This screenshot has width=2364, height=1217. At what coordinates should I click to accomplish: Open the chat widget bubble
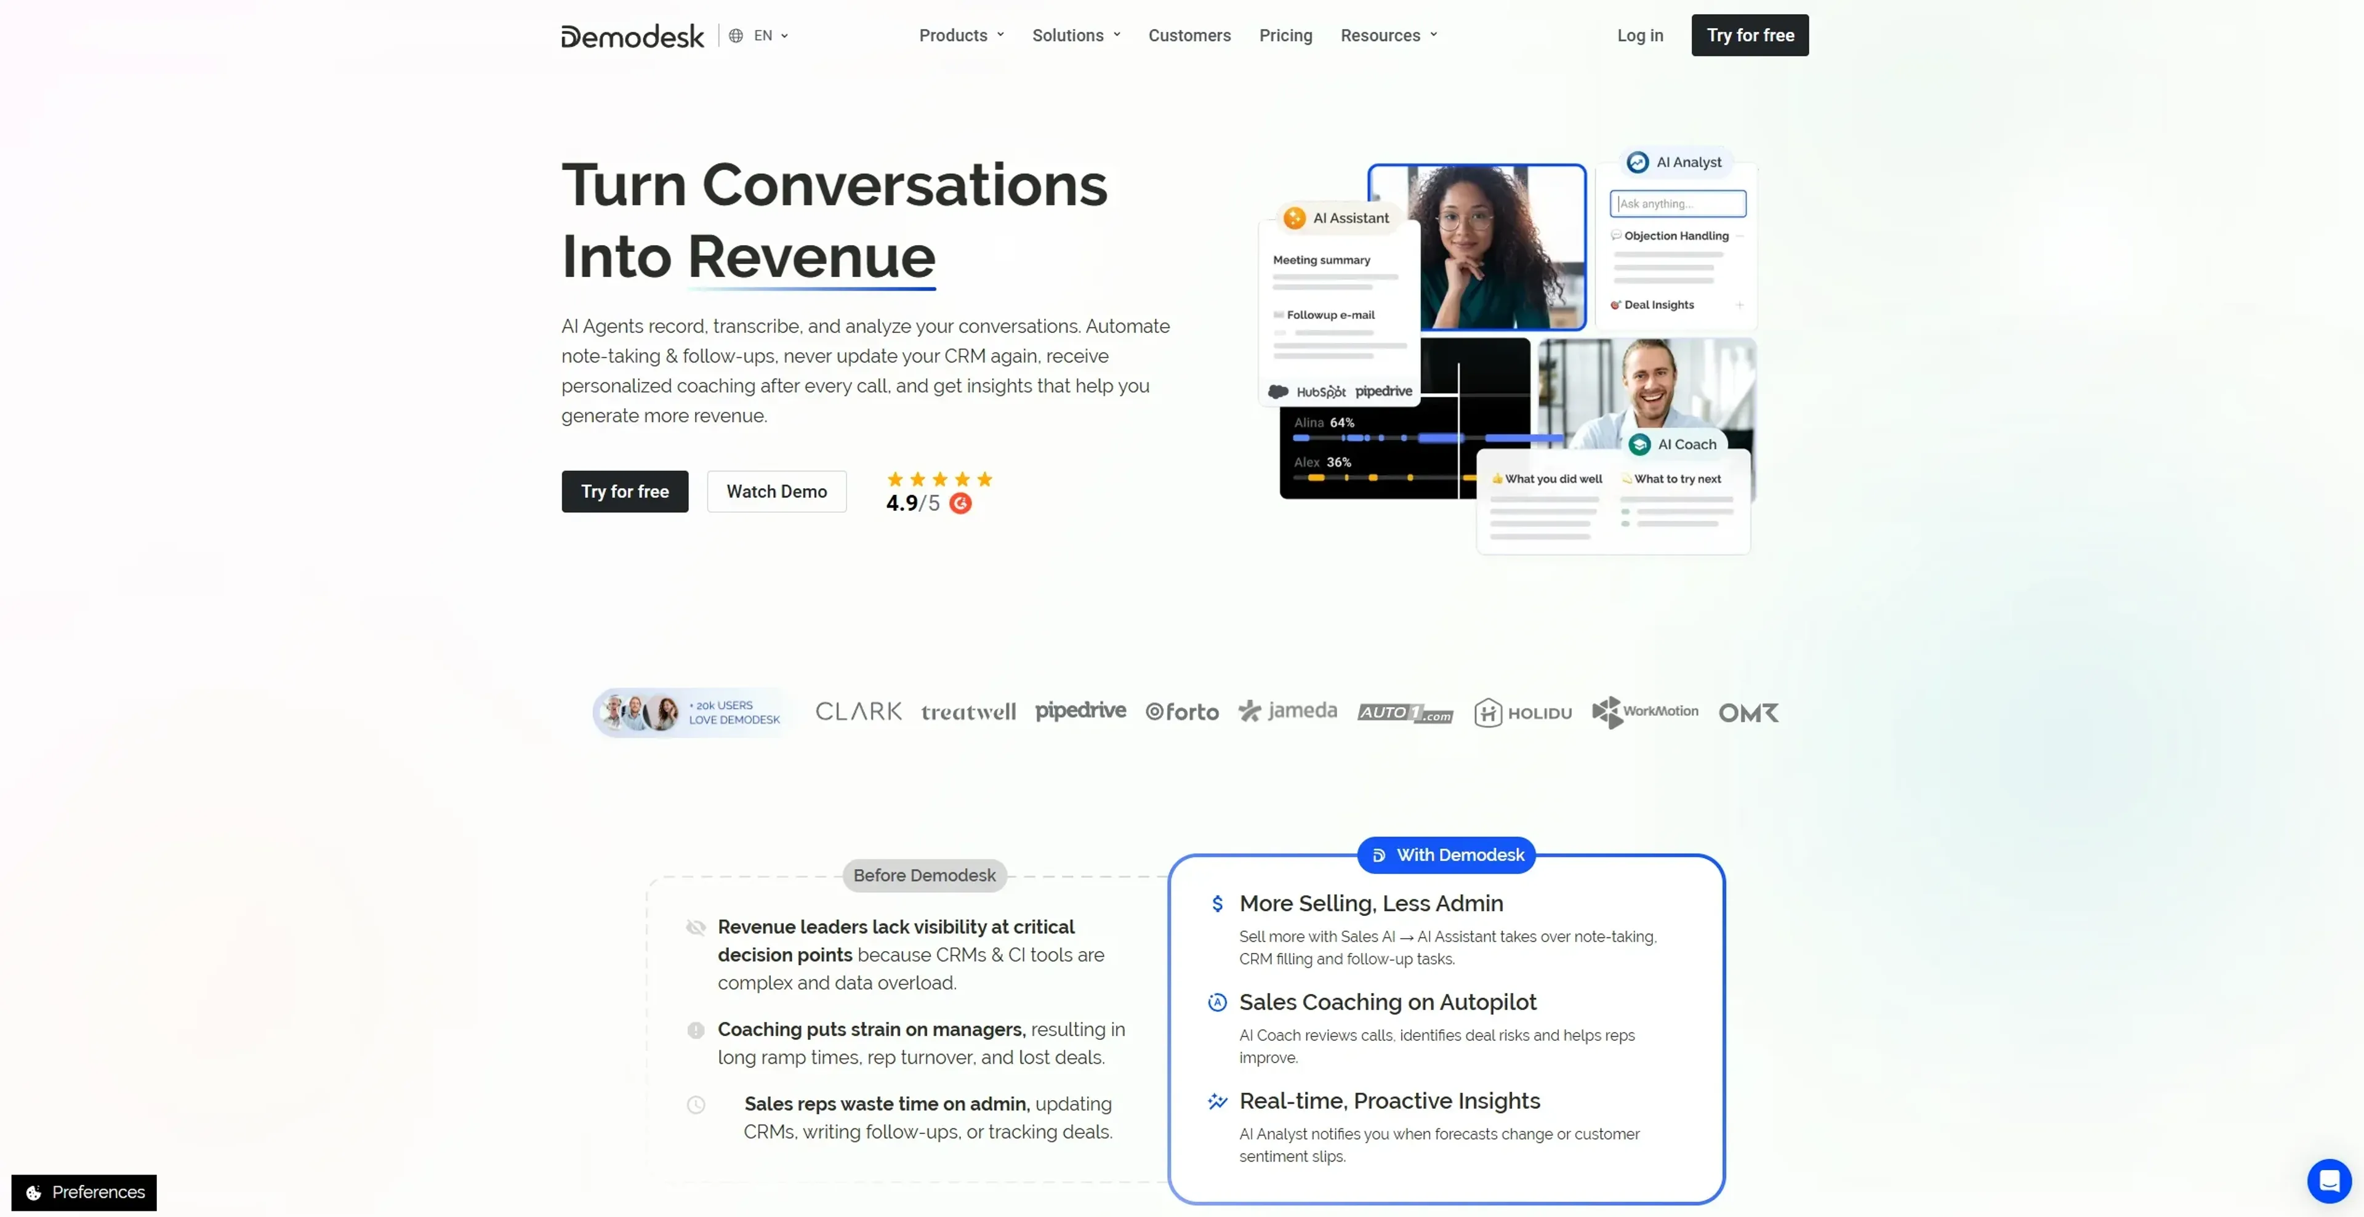(x=2329, y=1180)
